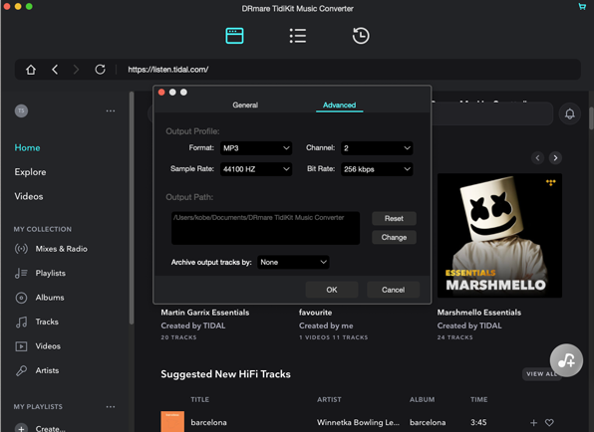Viewport: 594px width, 432px height.
Task: Open the Sample Rate 44100 HZ dropdown
Action: pos(256,169)
